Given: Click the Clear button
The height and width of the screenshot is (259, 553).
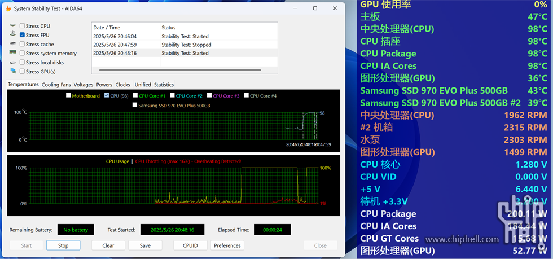Looking at the screenshot, I should tap(108, 245).
